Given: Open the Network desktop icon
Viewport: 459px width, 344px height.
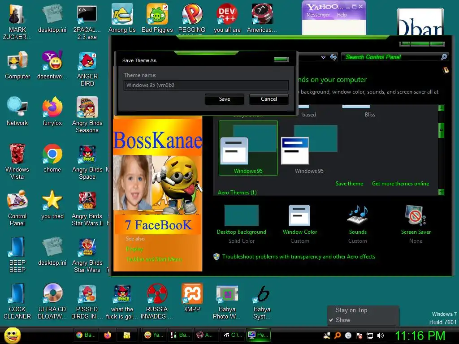Looking at the screenshot, I should [17, 112].
